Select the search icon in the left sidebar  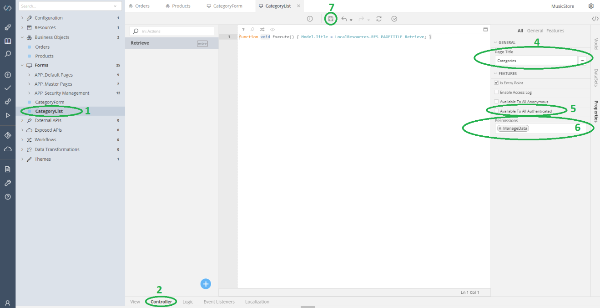[7, 54]
